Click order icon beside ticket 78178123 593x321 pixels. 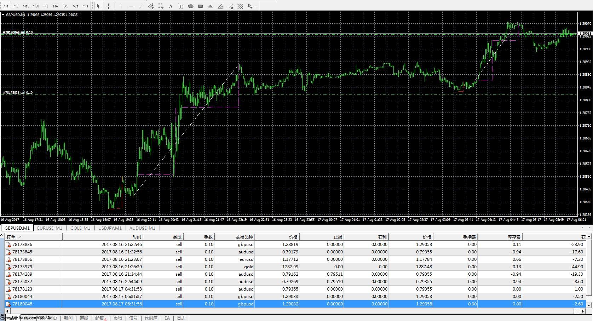[x=8, y=289]
